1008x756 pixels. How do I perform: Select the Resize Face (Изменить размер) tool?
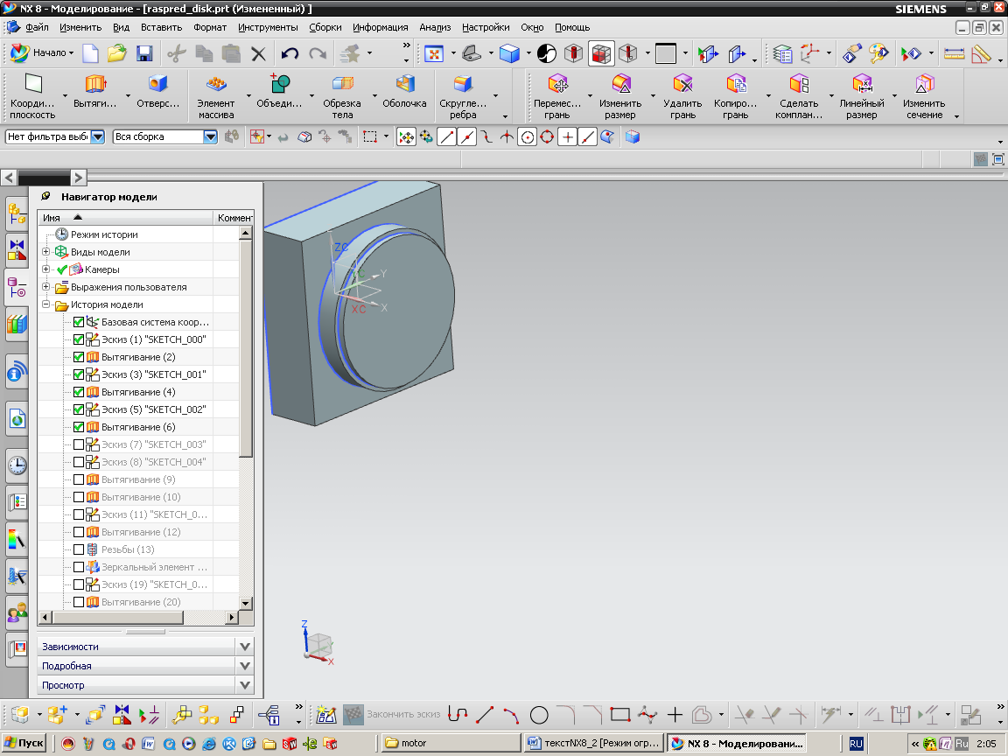point(620,96)
